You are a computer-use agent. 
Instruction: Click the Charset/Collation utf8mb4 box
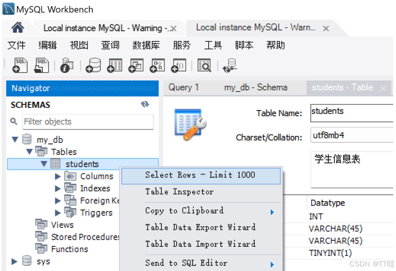[352, 135]
